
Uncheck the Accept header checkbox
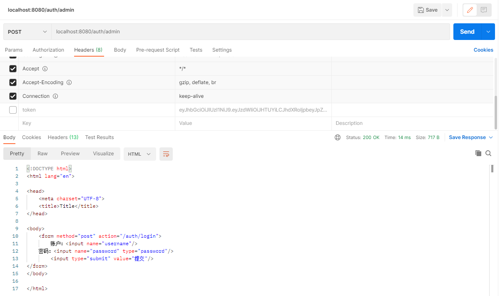point(13,69)
